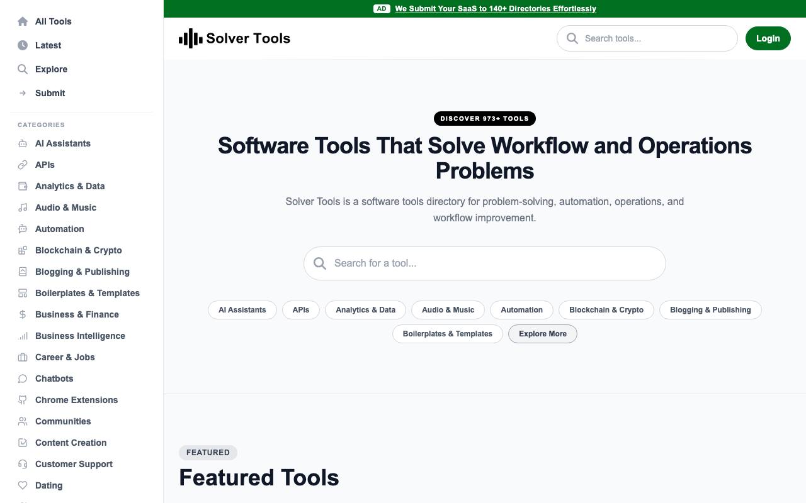The image size is (806, 503).
Task: Click the layout icon beside Boilerplates & Templates
Action: (23, 293)
